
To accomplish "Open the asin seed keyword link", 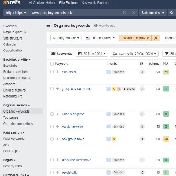I will click(69, 72).
